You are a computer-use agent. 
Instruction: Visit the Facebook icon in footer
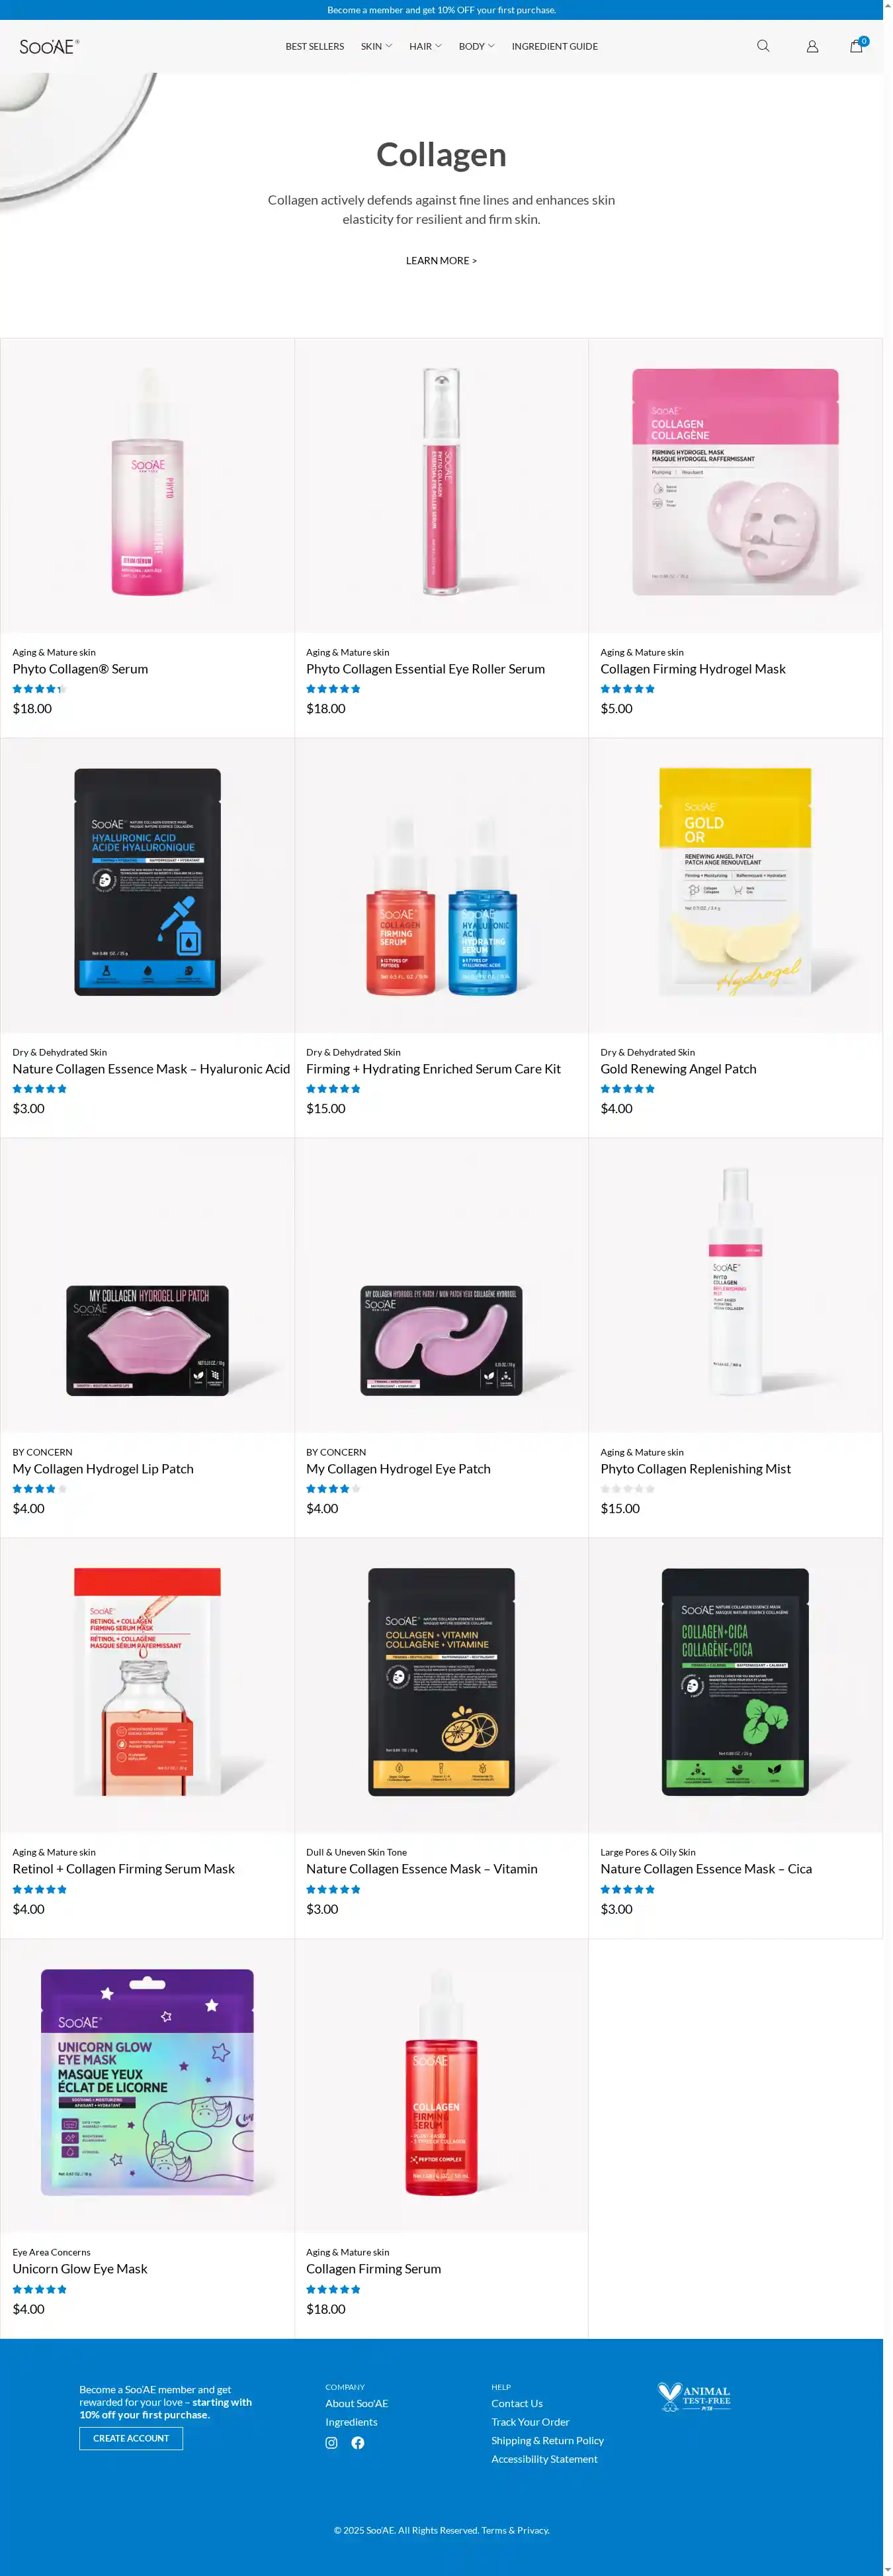click(358, 2442)
